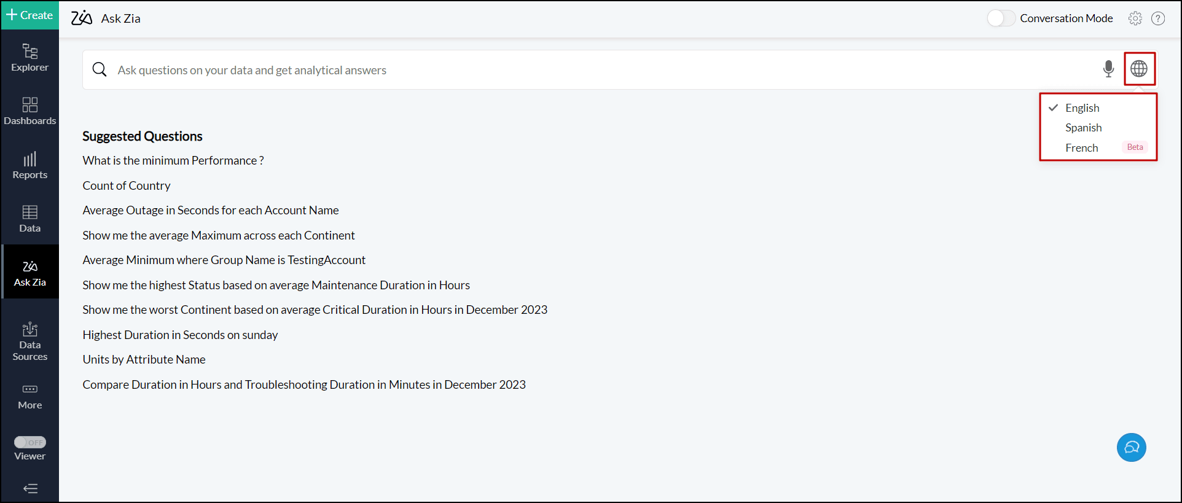Select English in the language menu
1182x503 pixels.
1082,108
